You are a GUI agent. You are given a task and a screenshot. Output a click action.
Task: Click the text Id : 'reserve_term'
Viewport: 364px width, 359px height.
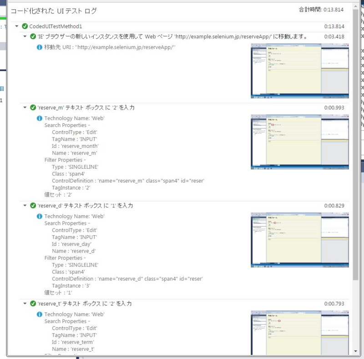pos(73,342)
